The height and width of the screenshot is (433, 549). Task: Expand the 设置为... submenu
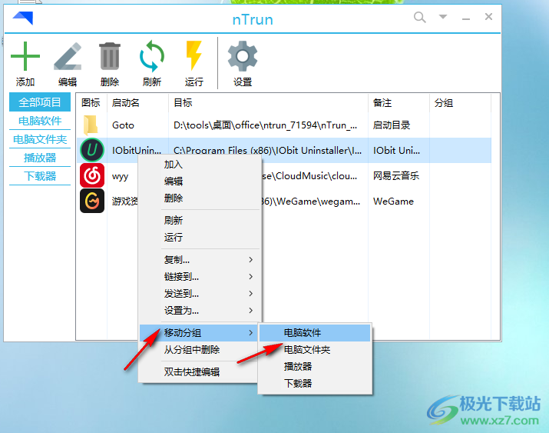[x=200, y=310]
